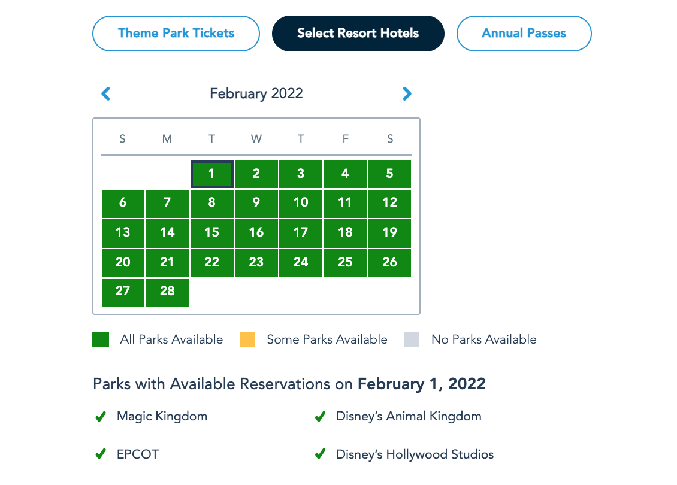Click checkmark beside Disney's Animal Kingdom
The width and height of the screenshot is (677, 485).
click(x=320, y=417)
